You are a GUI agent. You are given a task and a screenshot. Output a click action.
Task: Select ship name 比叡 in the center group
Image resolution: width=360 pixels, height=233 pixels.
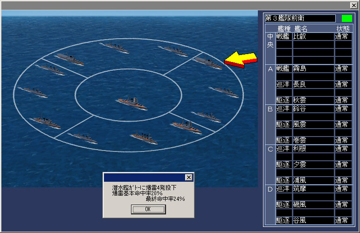pyautogui.click(x=313, y=36)
